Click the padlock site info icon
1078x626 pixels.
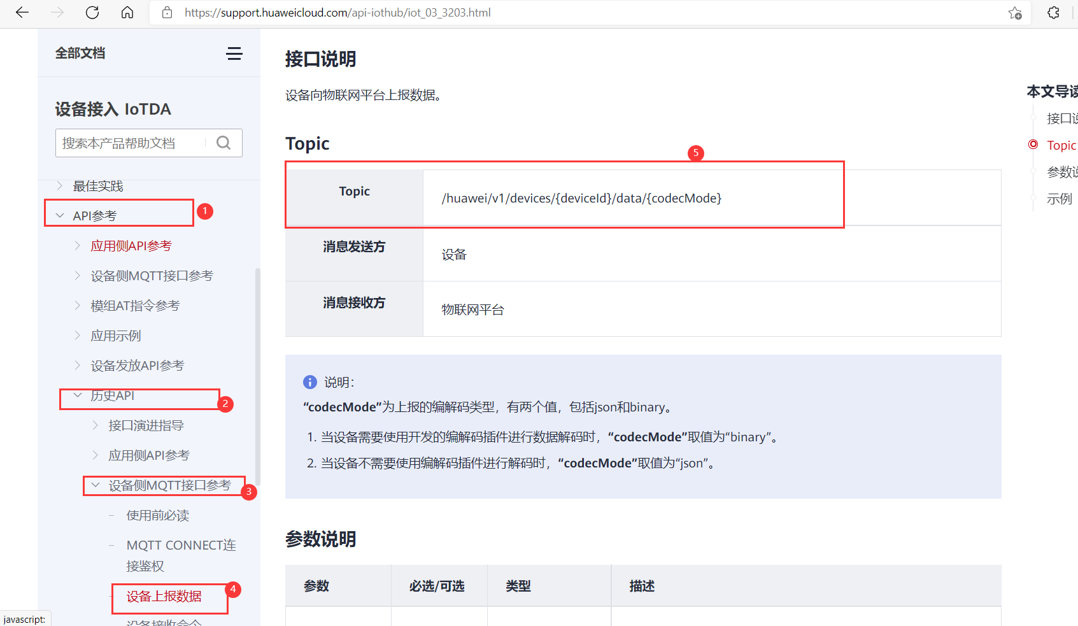(x=167, y=13)
